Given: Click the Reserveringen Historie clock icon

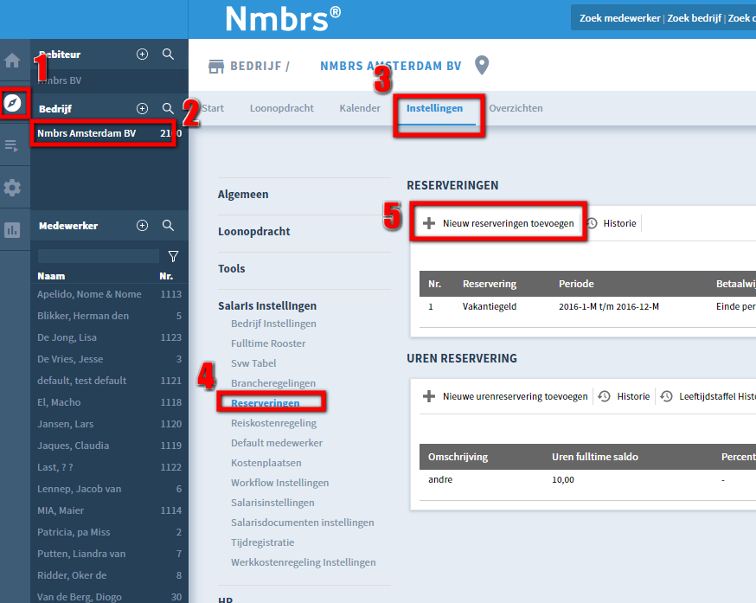Looking at the screenshot, I should [592, 223].
